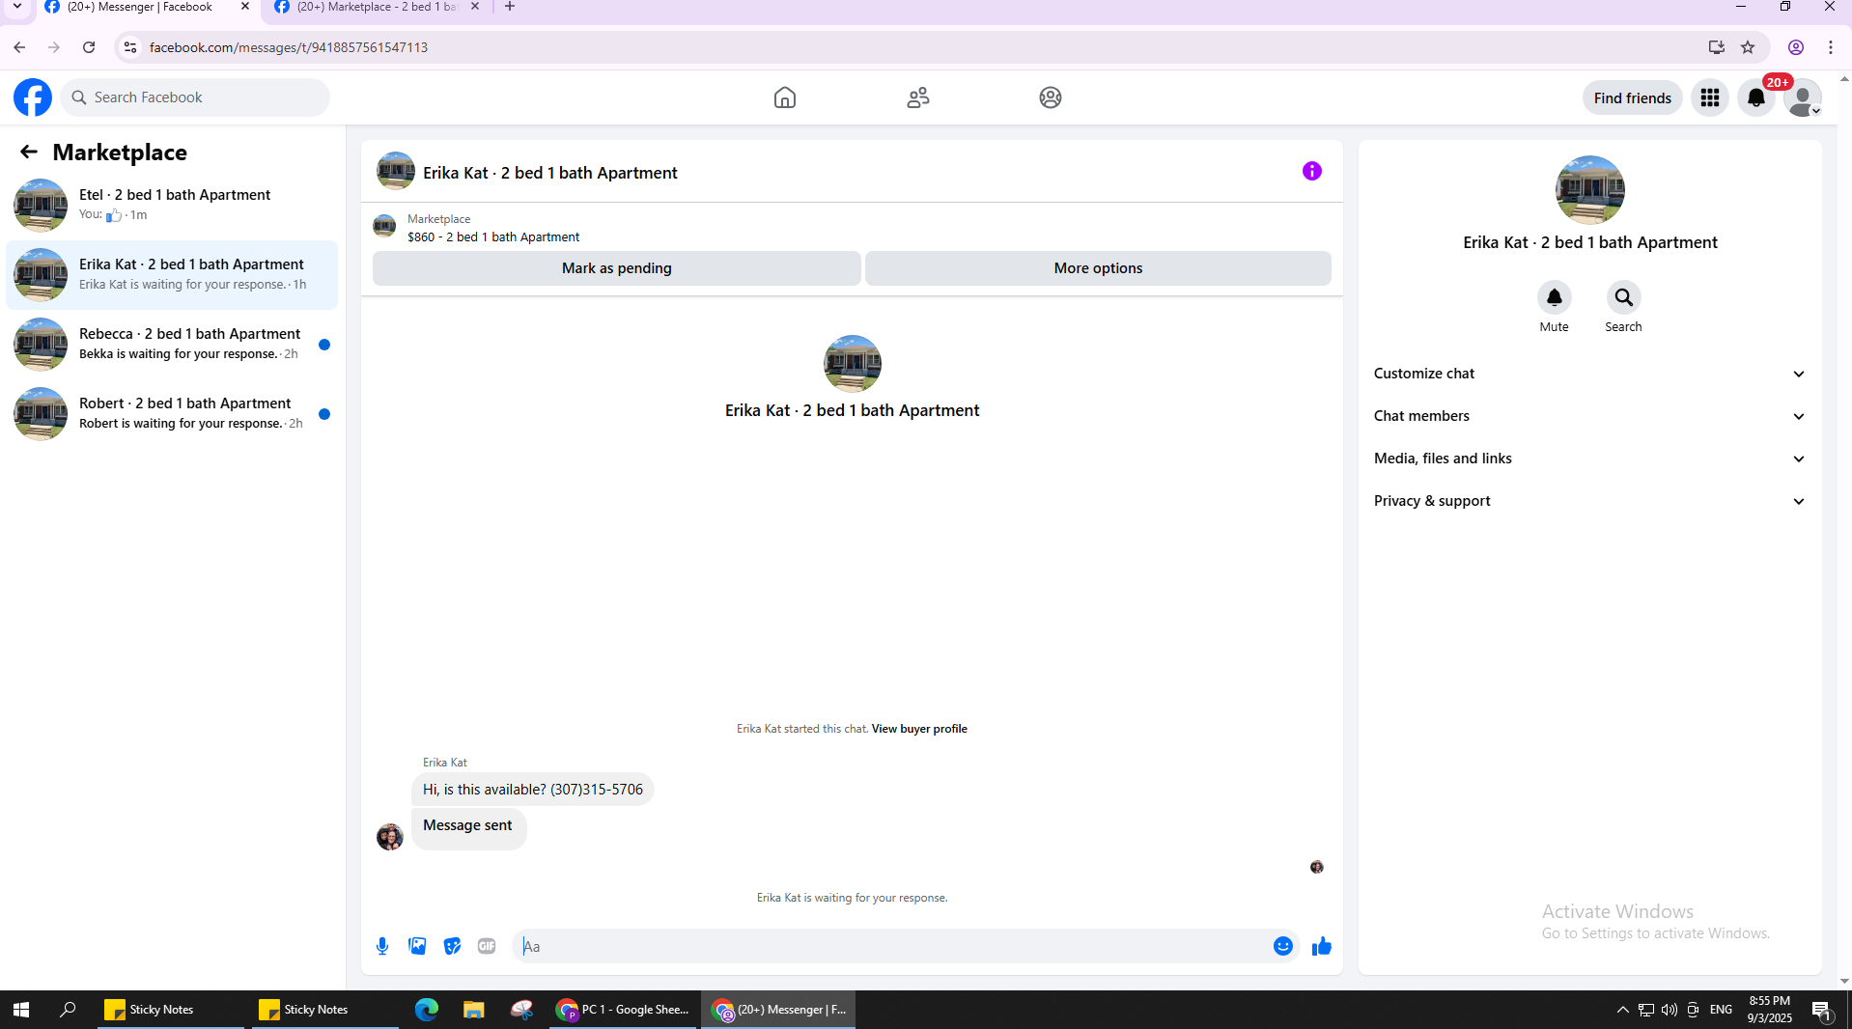Open the Windows Start menu
This screenshot has height=1029, width=1852.
pyautogui.click(x=21, y=1010)
